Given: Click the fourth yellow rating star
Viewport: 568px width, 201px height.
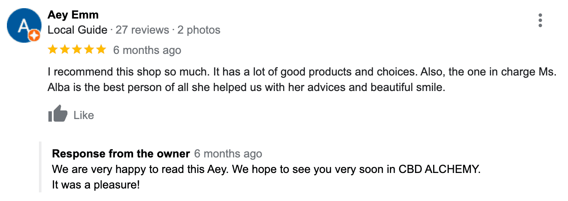Looking at the screenshot, I should tap(89, 50).
